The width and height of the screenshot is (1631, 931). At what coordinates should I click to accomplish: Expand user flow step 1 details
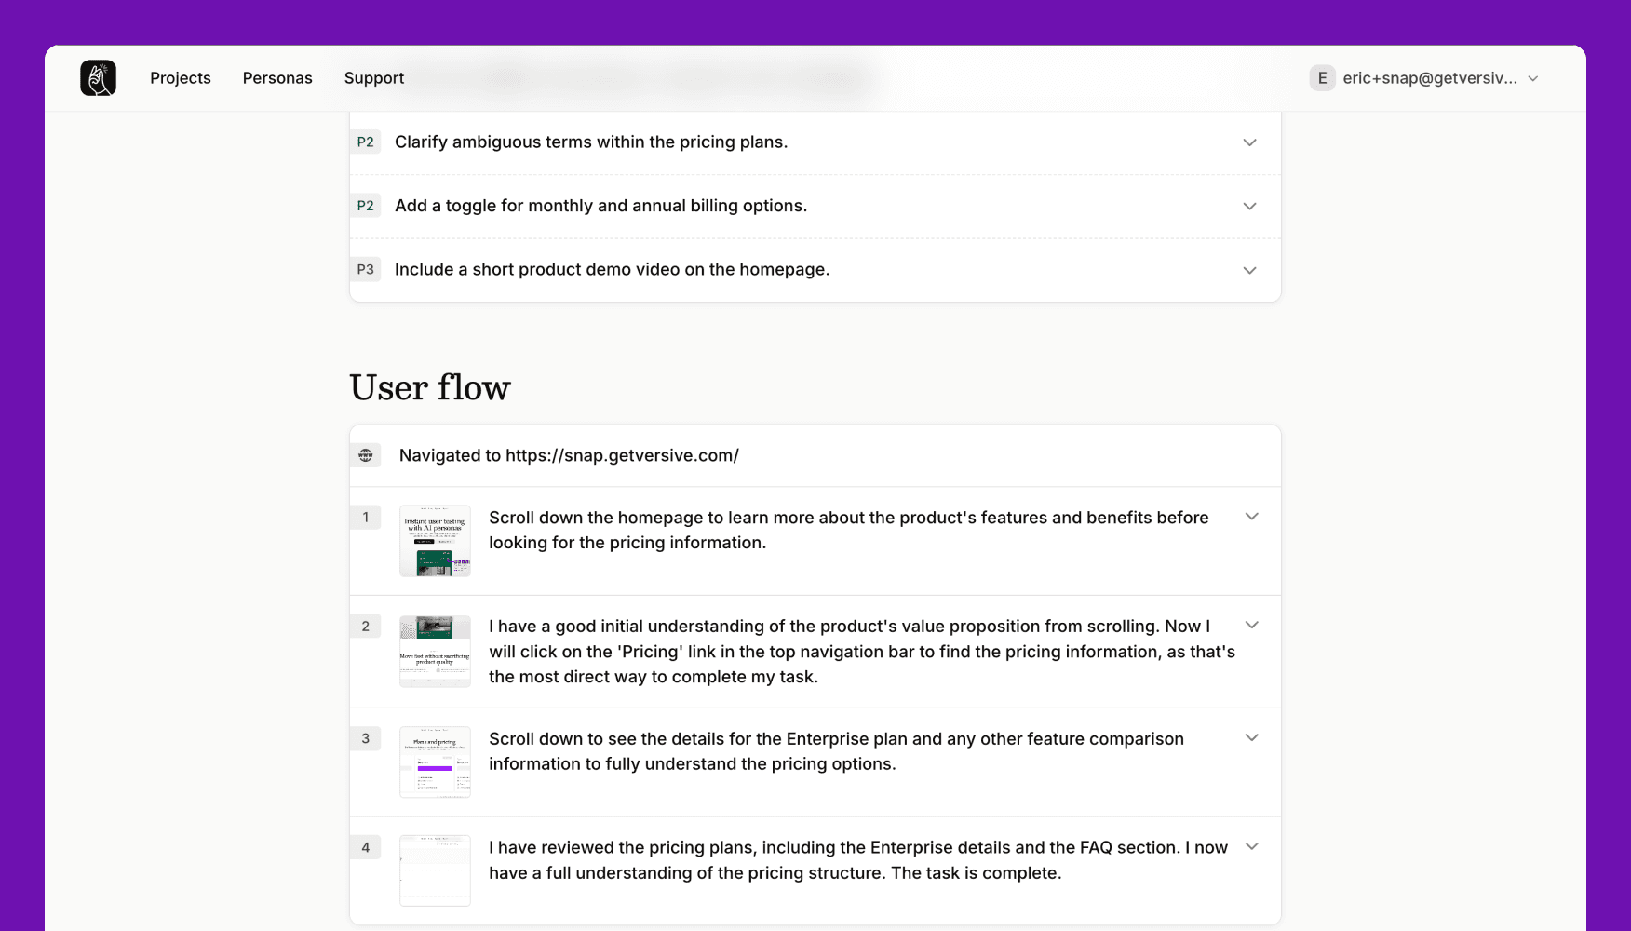point(1251,517)
